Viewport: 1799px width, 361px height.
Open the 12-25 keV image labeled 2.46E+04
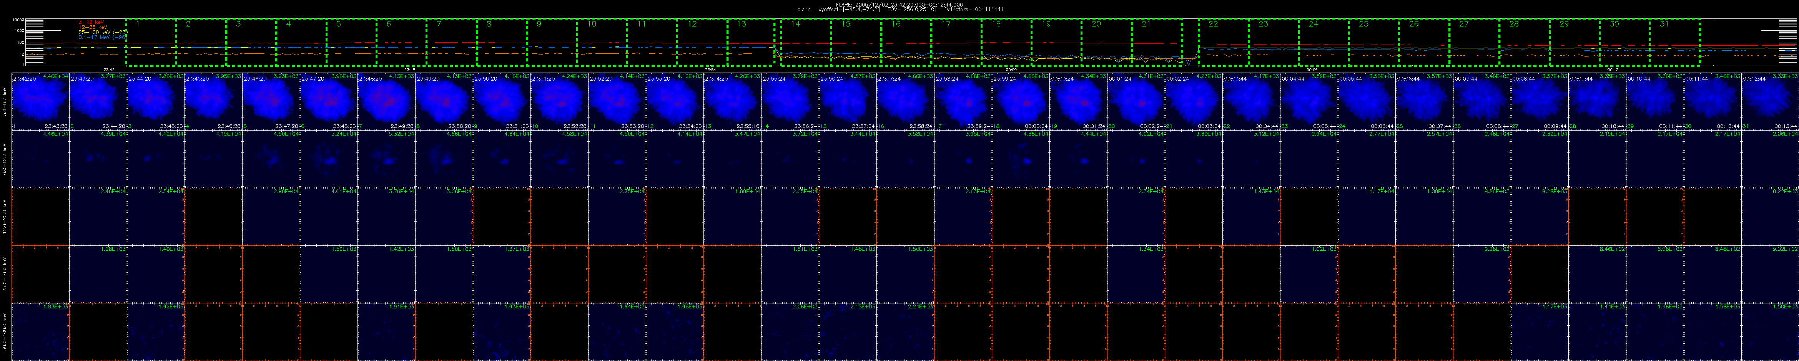(98, 217)
